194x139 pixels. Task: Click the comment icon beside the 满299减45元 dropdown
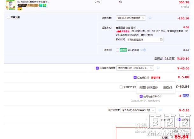click(x=158, y=68)
